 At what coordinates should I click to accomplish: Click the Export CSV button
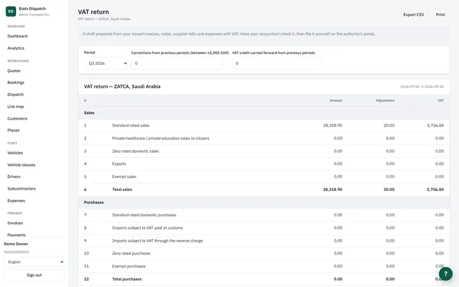point(413,15)
